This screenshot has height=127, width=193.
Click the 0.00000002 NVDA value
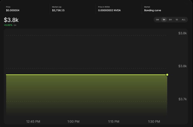109,10
